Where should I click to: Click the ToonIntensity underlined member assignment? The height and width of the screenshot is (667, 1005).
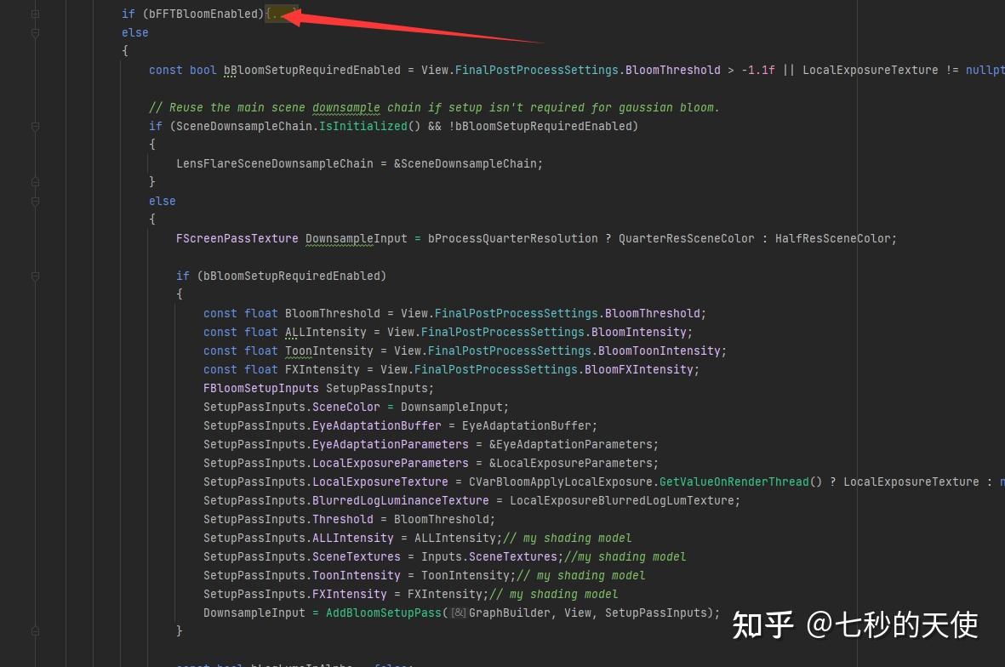coord(356,575)
